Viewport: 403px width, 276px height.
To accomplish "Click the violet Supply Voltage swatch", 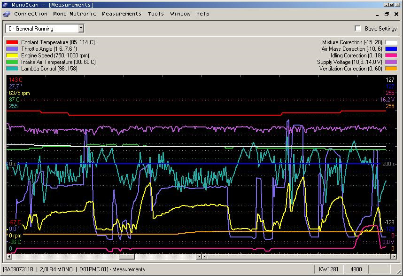I will [391, 62].
